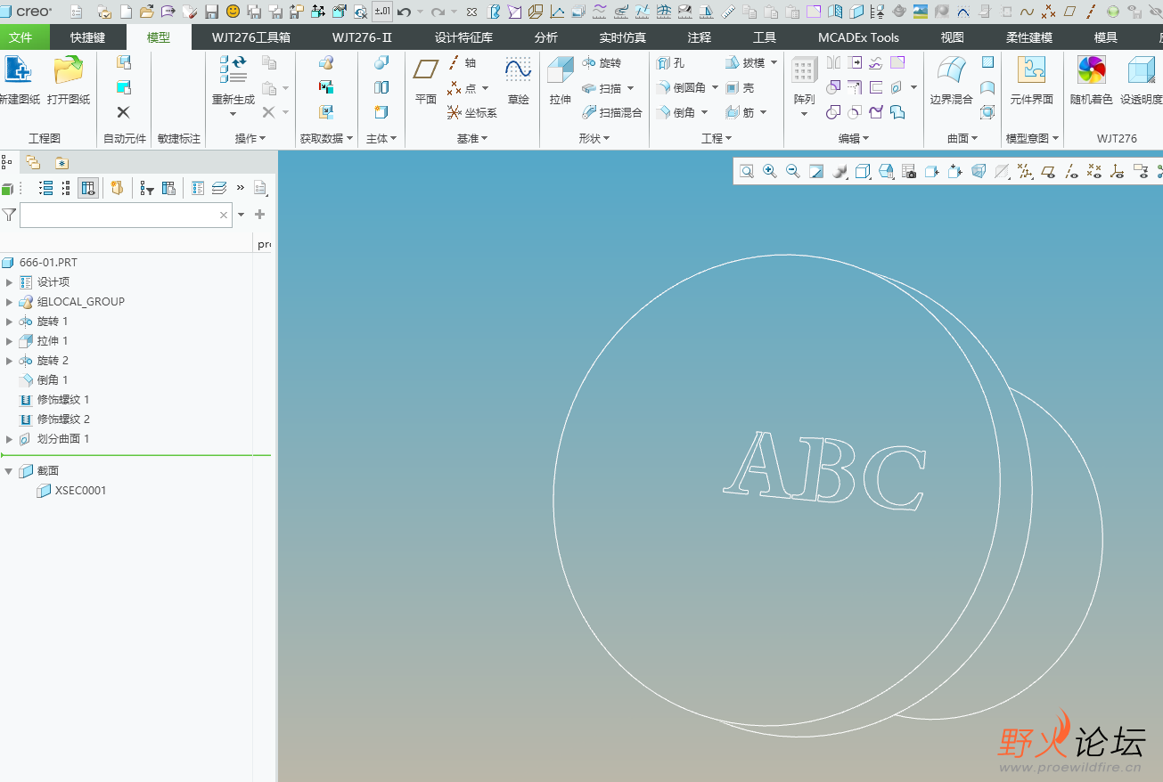The width and height of the screenshot is (1163, 782).
Task: Expand the 旋转 1 feature node
Action: tap(9, 322)
